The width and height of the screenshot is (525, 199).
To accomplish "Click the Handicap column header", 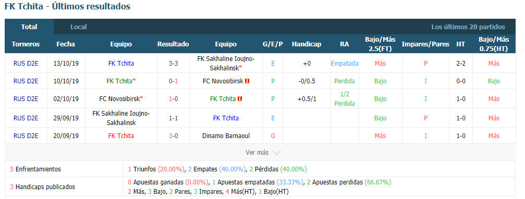I will click(307, 44).
